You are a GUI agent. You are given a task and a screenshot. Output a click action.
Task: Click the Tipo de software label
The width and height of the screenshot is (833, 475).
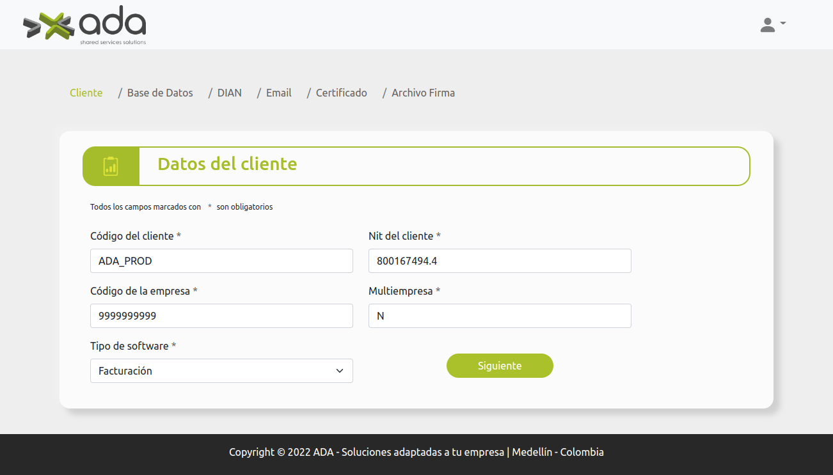pos(129,346)
